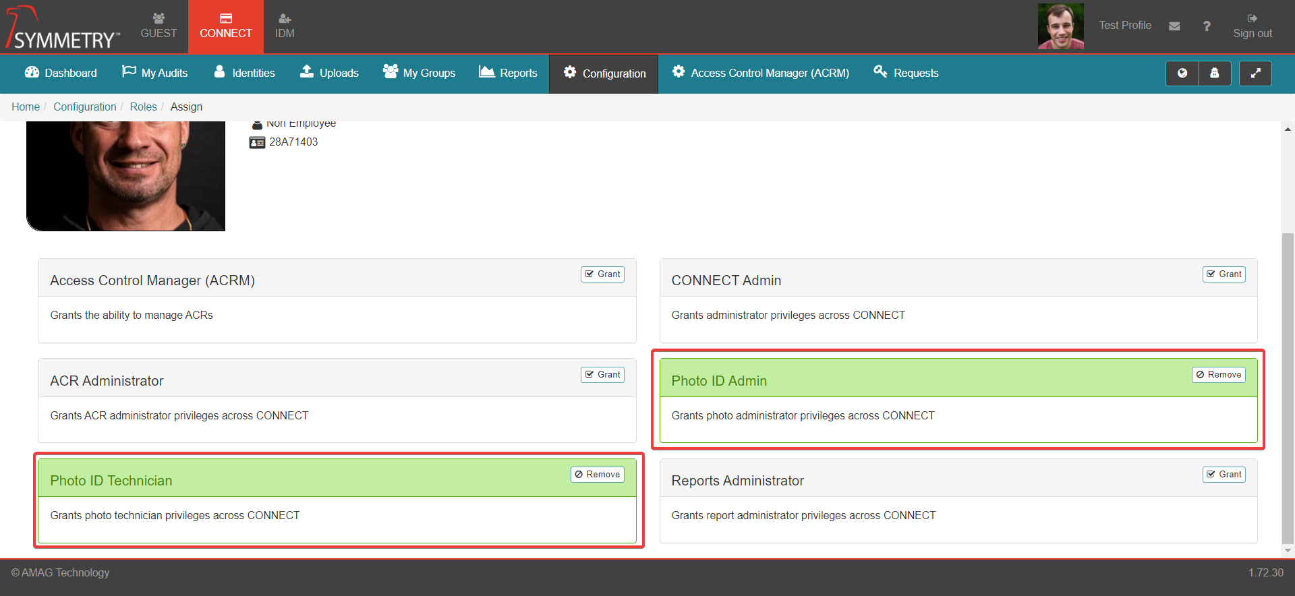Open the messages envelope icon

pyautogui.click(x=1174, y=26)
